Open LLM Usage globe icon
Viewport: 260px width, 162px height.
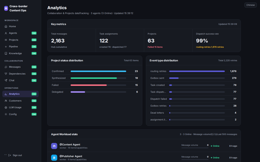tap(6, 108)
